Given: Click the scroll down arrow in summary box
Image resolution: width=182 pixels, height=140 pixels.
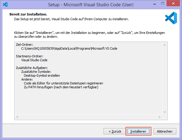Looking at the screenshot, I should click(164, 112).
